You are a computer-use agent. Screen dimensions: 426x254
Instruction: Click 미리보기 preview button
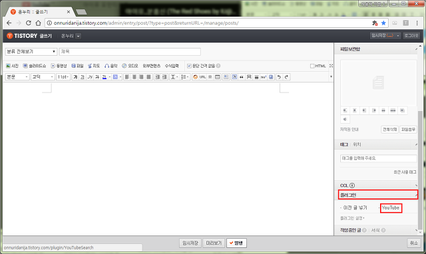(x=214, y=243)
